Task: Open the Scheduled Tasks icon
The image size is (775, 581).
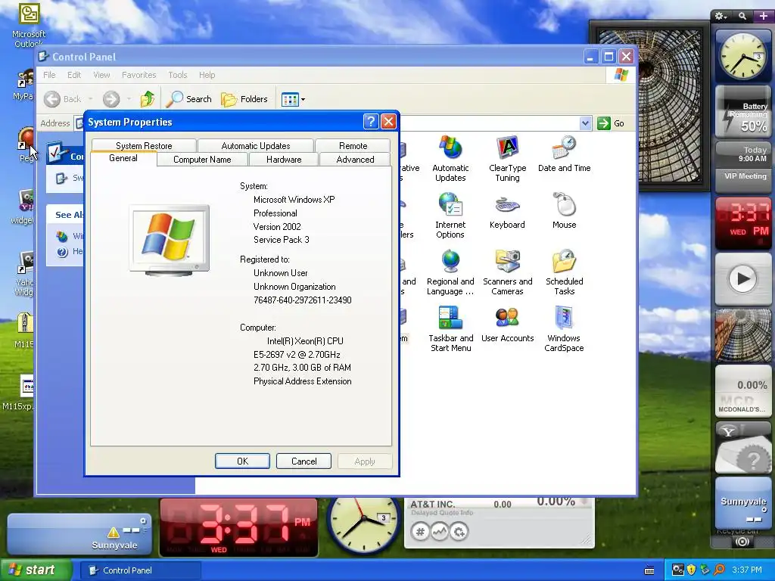Action: point(564,272)
